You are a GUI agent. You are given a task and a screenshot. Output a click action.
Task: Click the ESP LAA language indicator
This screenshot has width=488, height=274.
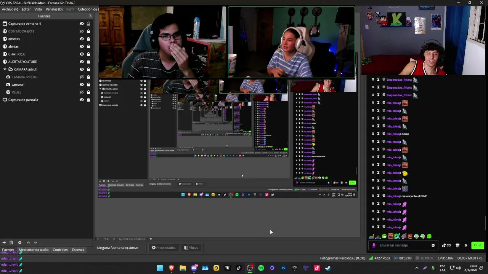tap(443, 268)
